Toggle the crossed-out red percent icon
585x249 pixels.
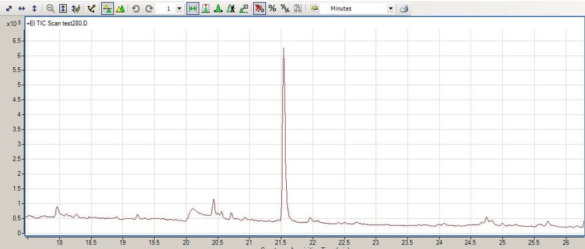(259, 9)
